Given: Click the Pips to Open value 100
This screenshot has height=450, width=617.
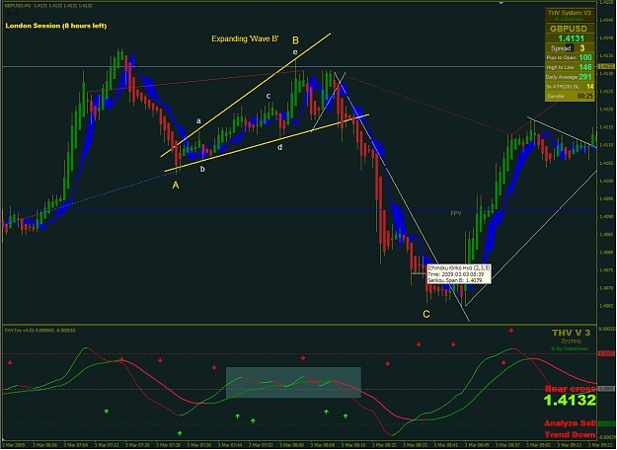Looking at the screenshot, I should 585,57.
